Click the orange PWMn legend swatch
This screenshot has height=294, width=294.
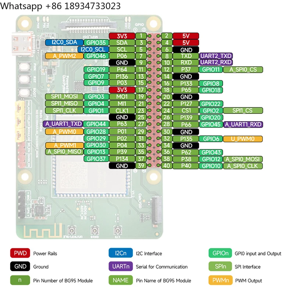pos(220,280)
